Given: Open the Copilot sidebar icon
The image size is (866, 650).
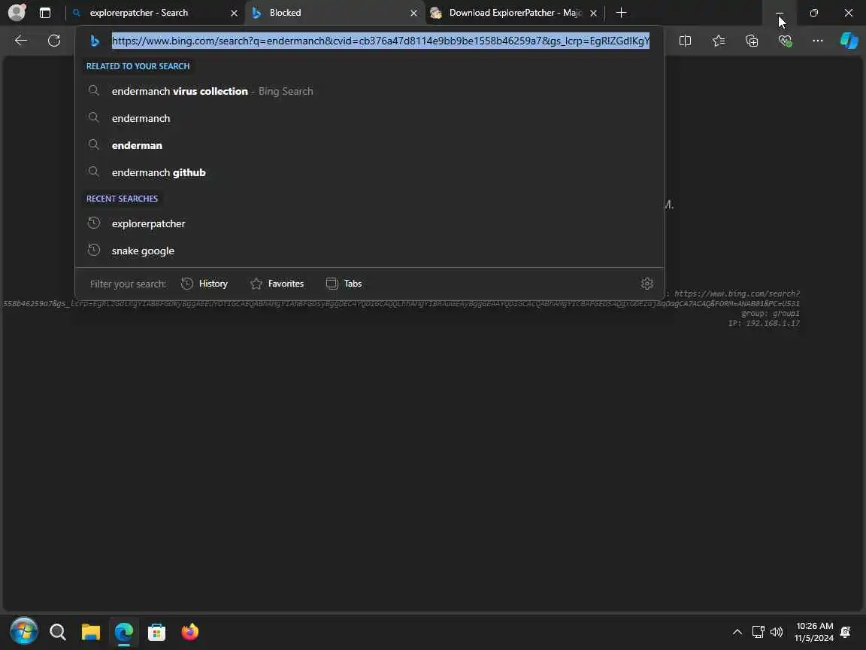Looking at the screenshot, I should (849, 41).
